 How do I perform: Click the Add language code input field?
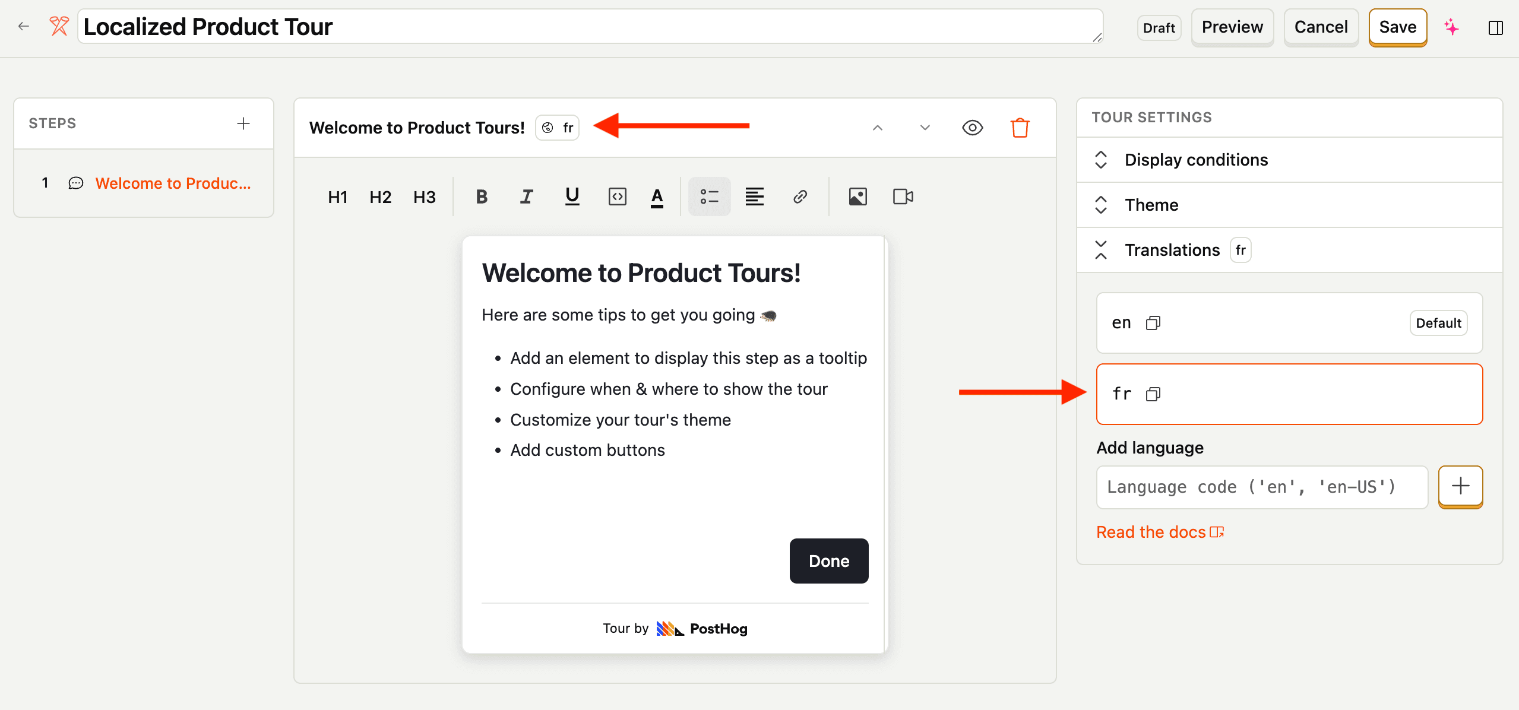point(1261,487)
